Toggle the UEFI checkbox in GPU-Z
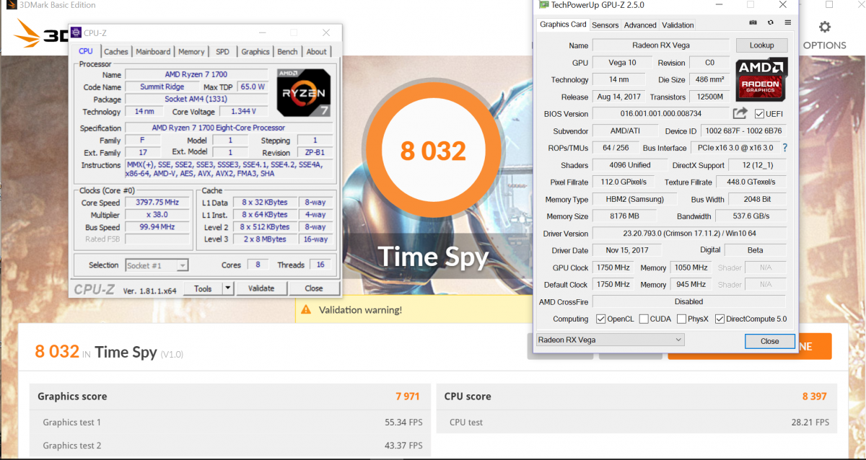 759,114
